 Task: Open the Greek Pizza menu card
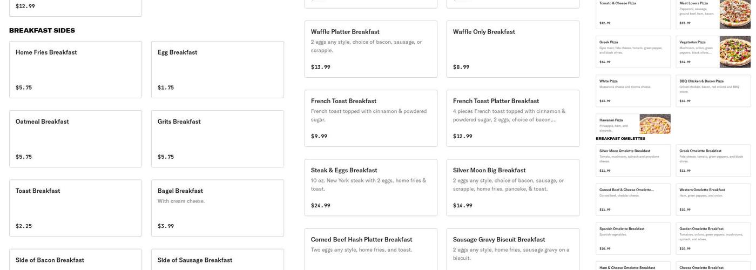(633, 52)
